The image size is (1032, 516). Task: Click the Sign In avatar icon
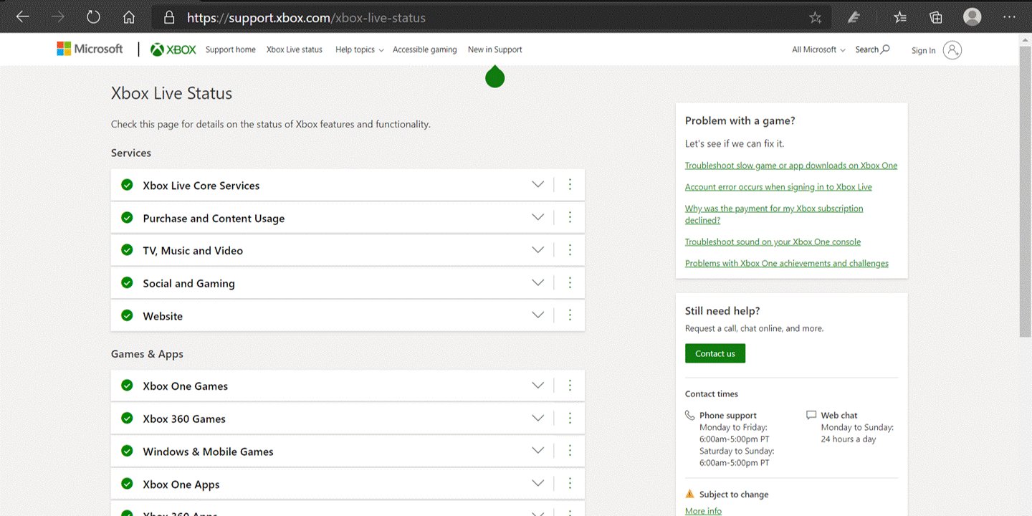[x=952, y=49]
